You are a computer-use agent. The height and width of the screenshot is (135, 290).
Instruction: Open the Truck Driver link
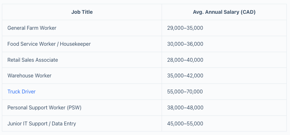pyautogui.click(x=21, y=92)
